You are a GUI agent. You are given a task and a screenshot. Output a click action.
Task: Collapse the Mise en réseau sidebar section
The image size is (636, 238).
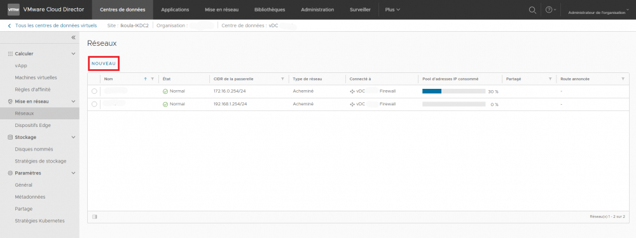point(73,101)
